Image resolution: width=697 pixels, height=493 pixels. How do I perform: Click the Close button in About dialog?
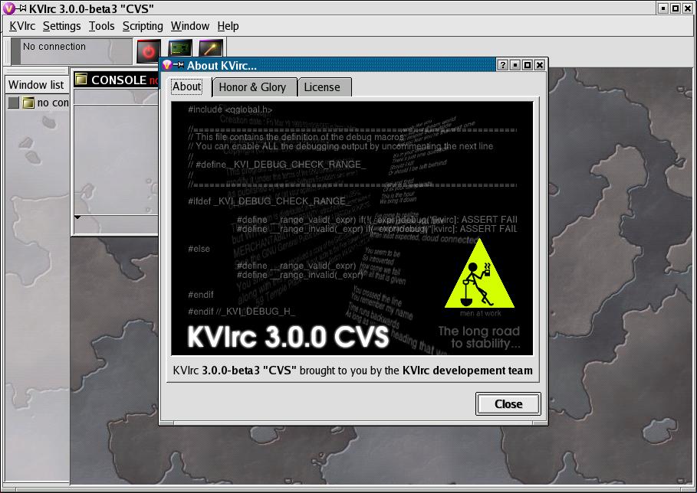pos(508,403)
